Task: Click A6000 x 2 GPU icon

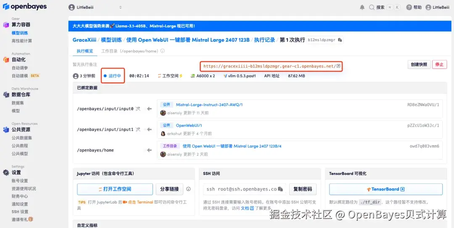Action: 193,76
